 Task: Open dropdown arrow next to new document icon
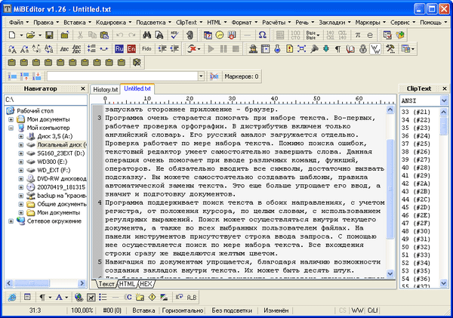(x=21, y=36)
